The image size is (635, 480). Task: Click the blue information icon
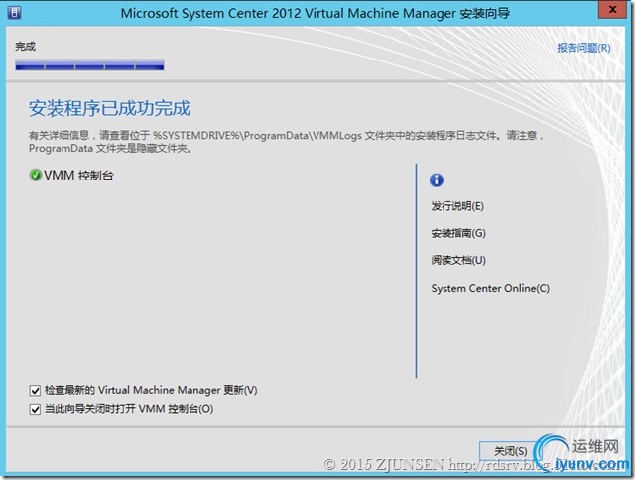(437, 180)
